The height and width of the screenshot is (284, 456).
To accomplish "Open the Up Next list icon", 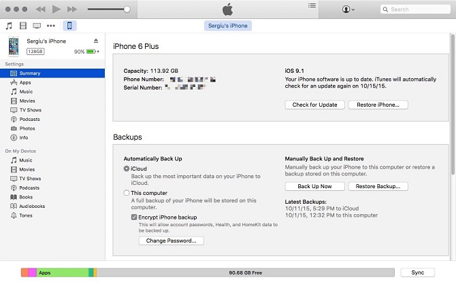I will click(x=312, y=6).
